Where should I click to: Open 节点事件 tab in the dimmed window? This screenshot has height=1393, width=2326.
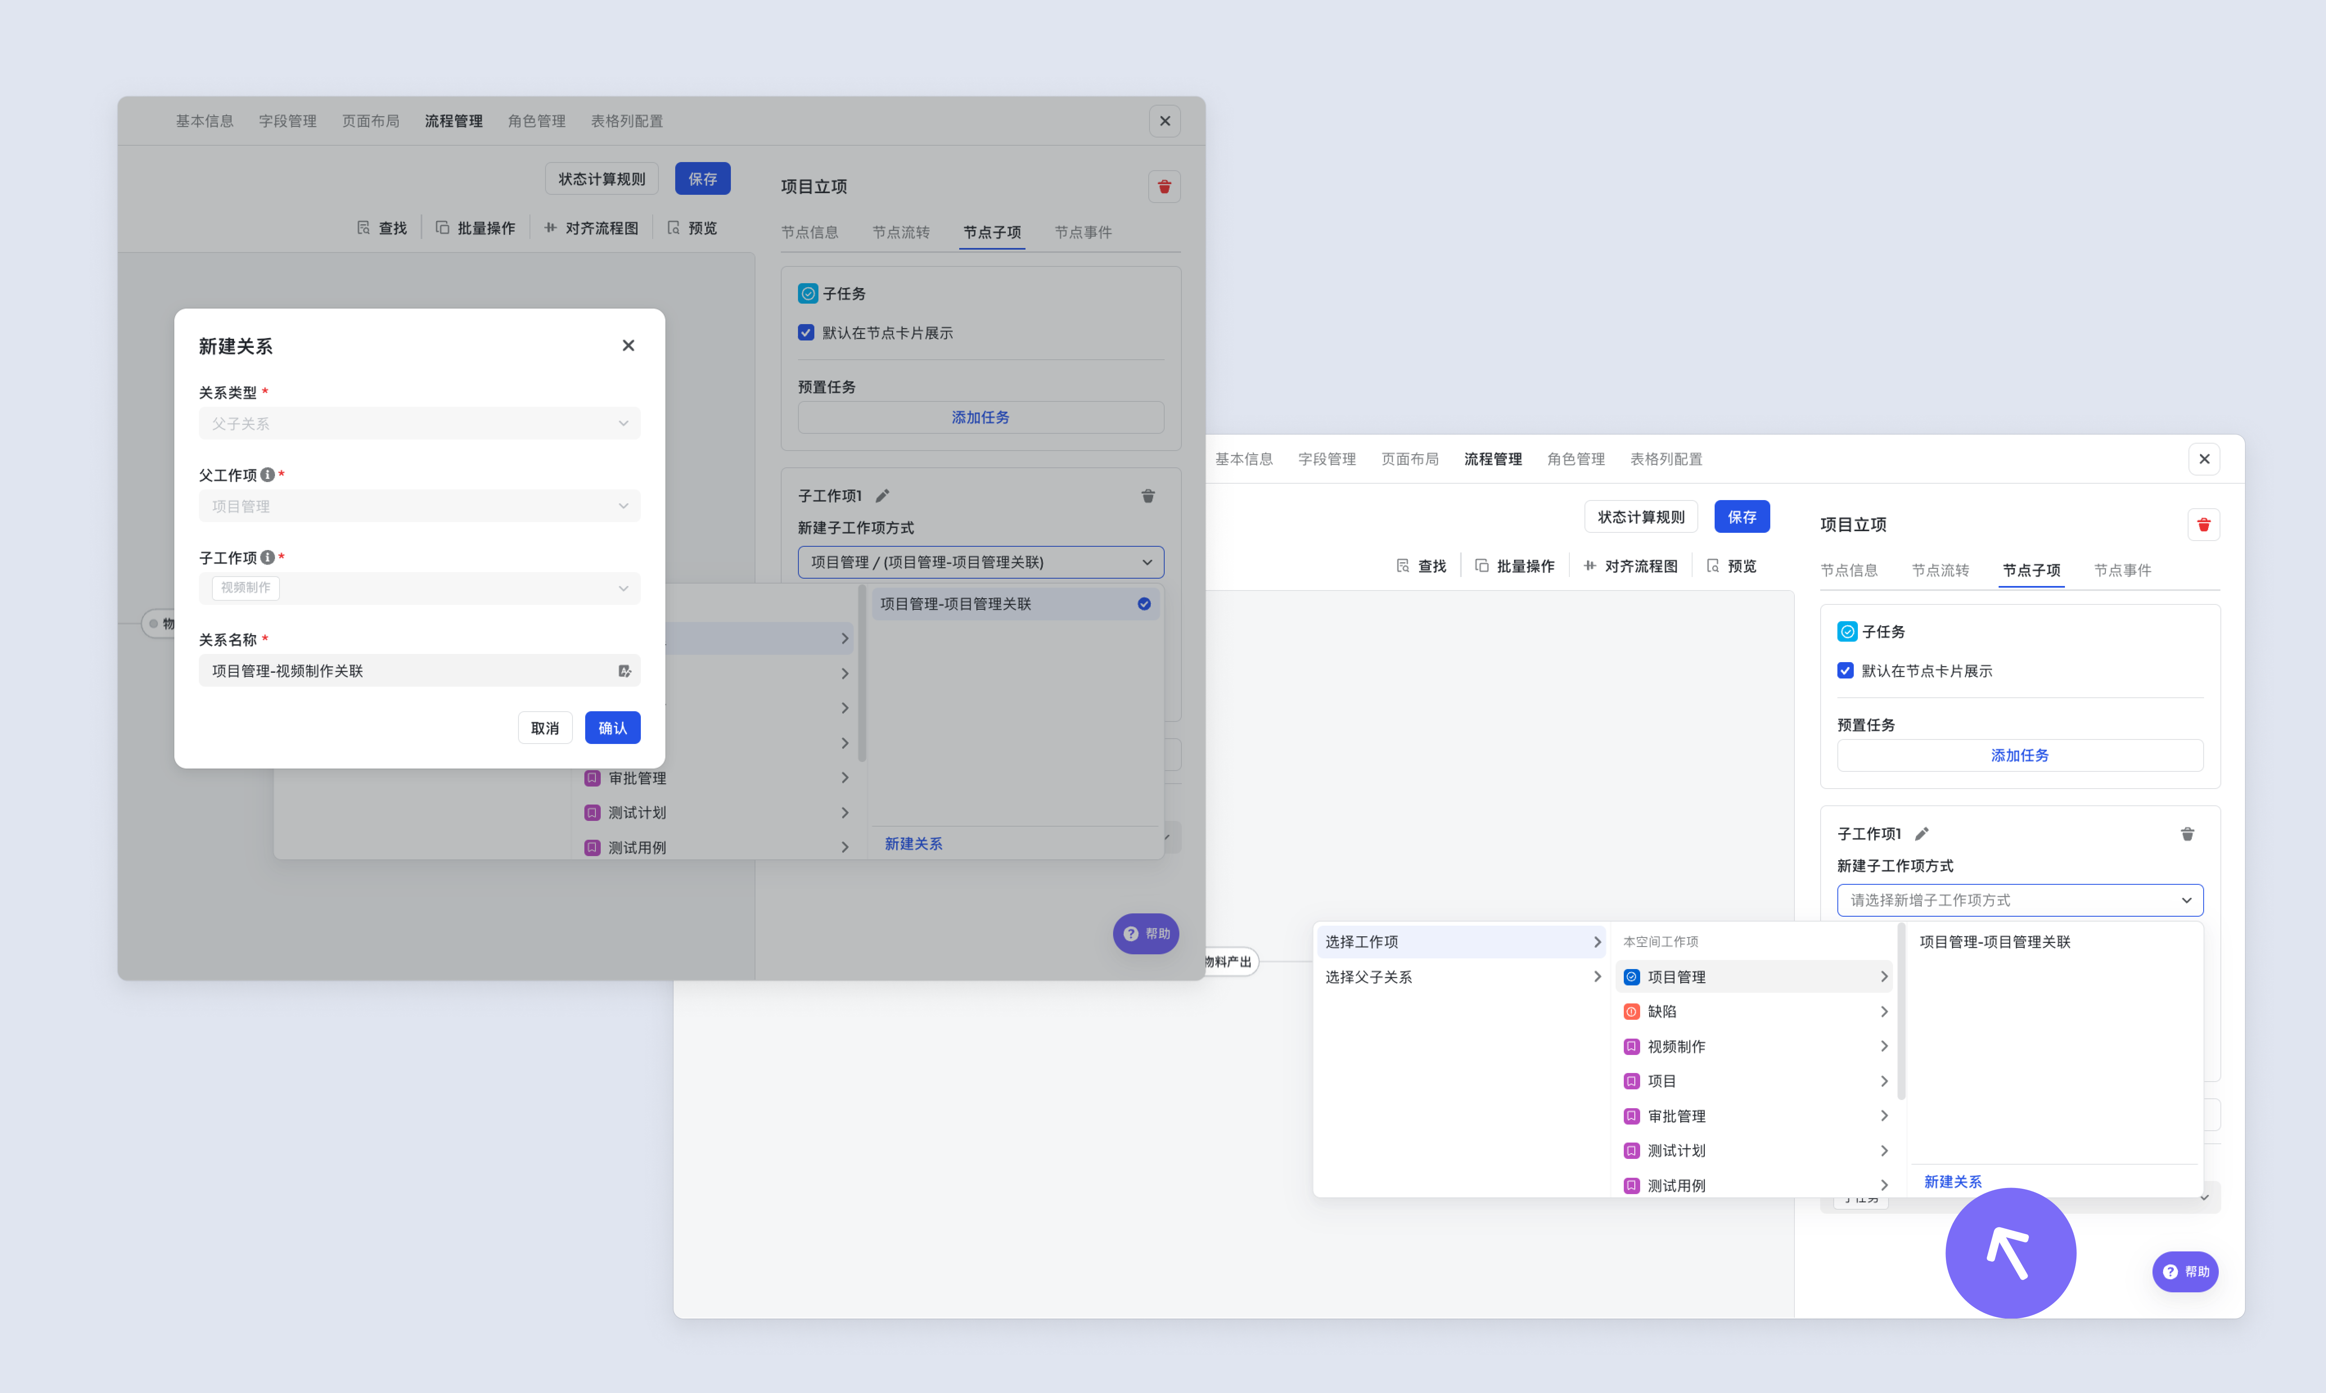[1083, 232]
